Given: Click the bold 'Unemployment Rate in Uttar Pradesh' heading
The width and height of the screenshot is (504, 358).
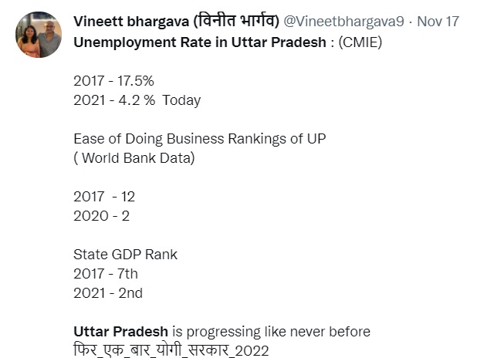Looking at the screenshot, I should (x=199, y=42).
